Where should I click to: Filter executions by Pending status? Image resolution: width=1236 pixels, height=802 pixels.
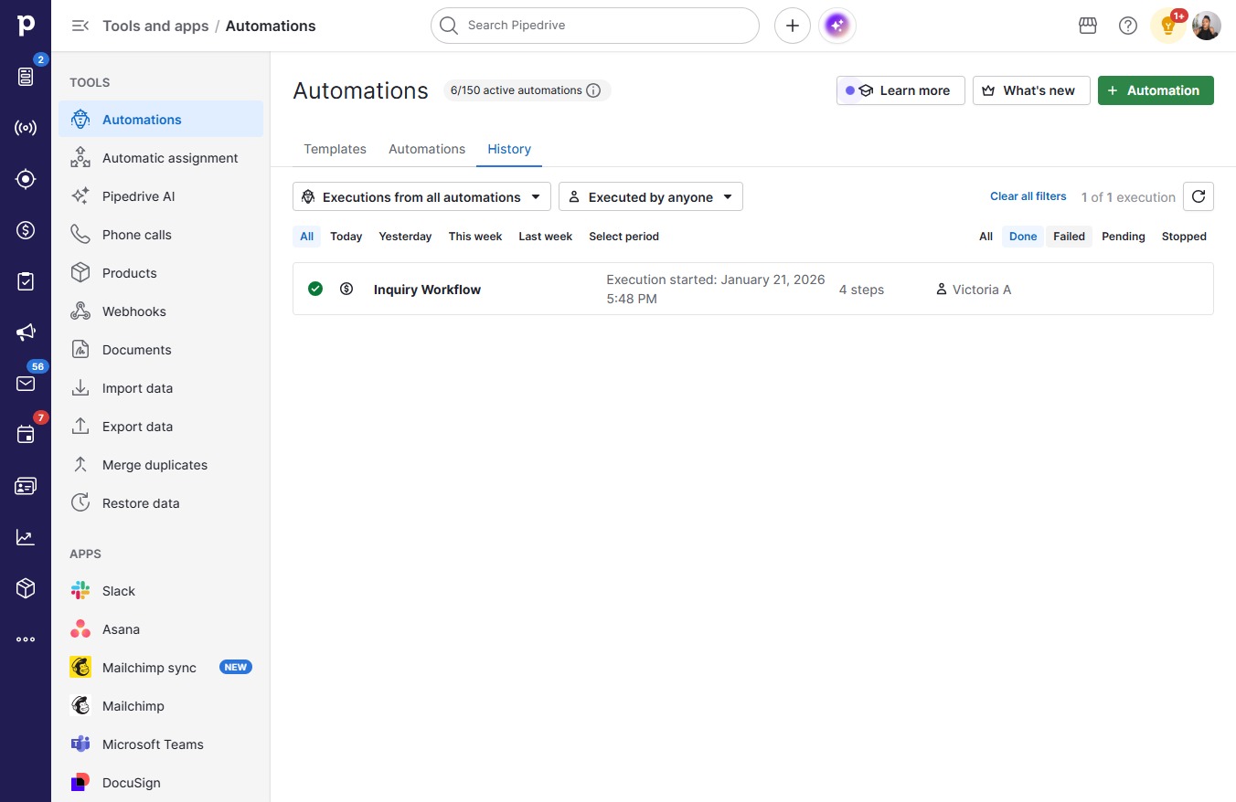(1124, 237)
